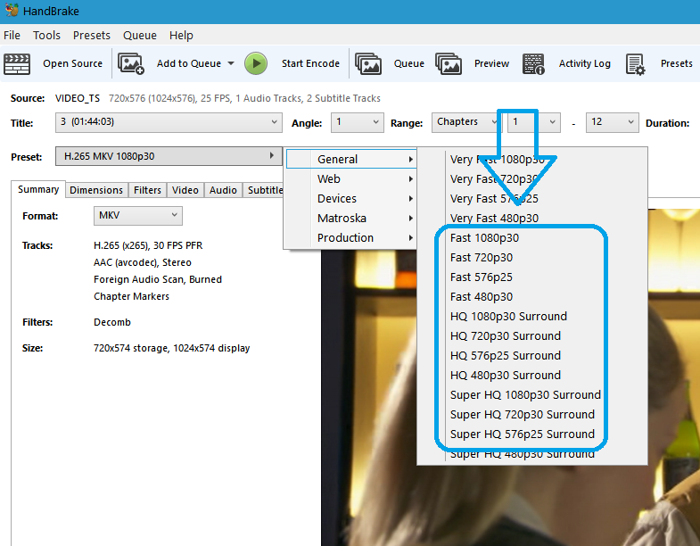Click the H.265 (x265), 30 FPS PFR track text
The height and width of the screenshot is (546, 700).
pos(148,245)
